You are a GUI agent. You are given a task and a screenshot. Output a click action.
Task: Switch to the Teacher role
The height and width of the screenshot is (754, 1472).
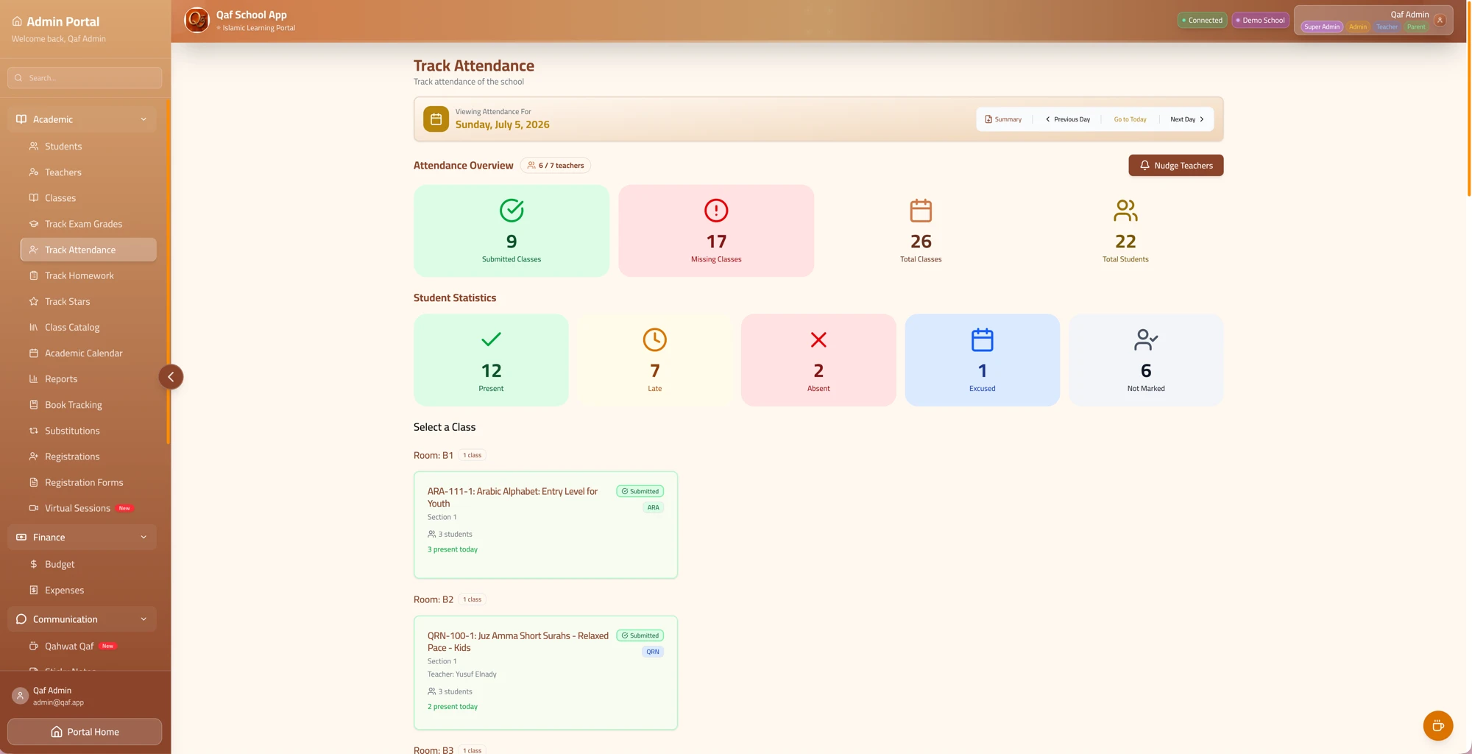click(x=1387, y=27)
